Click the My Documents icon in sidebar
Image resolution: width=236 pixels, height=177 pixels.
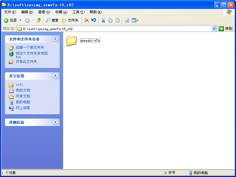(x=11, y=91)
